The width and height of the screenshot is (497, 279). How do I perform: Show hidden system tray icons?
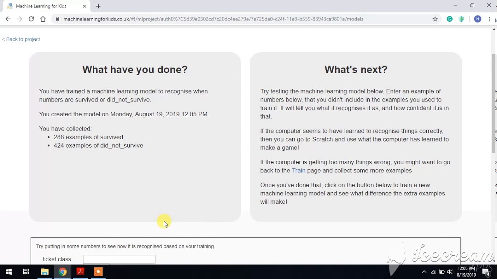coord(424,272)
